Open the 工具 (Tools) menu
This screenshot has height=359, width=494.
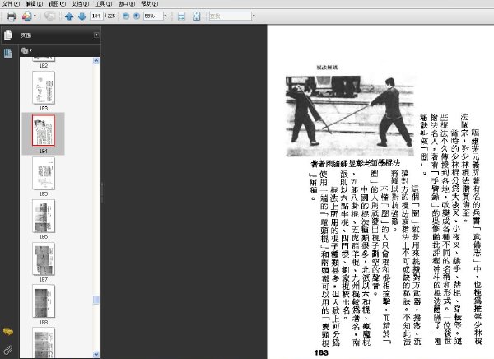104,4
